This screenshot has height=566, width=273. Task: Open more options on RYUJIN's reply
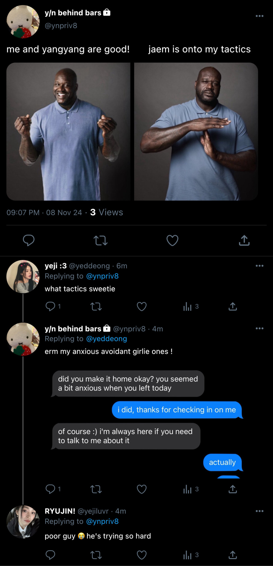(259, 511)
